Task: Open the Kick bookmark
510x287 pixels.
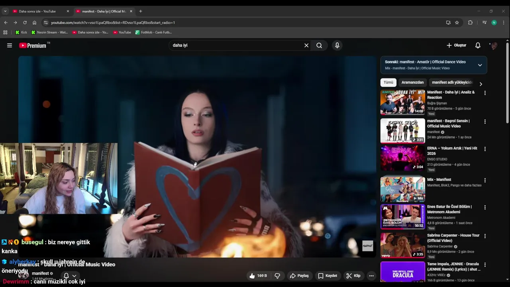Action: click(x=21, y=32)
